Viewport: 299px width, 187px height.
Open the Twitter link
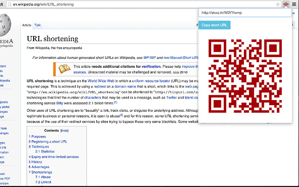click(171, 98)
